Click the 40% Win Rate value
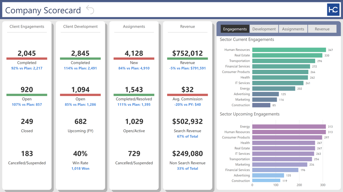 80,154
